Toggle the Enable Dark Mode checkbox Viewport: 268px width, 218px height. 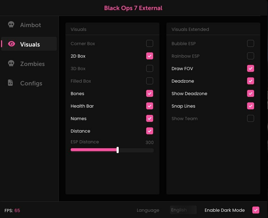(x=256, y=210)
